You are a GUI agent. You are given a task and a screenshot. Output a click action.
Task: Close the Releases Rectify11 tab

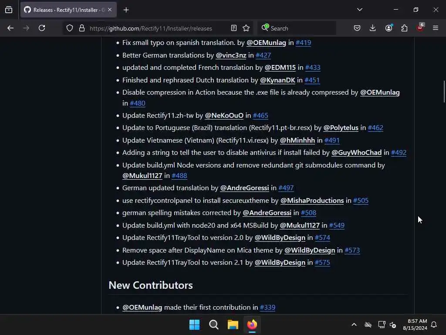click(110, 10)
